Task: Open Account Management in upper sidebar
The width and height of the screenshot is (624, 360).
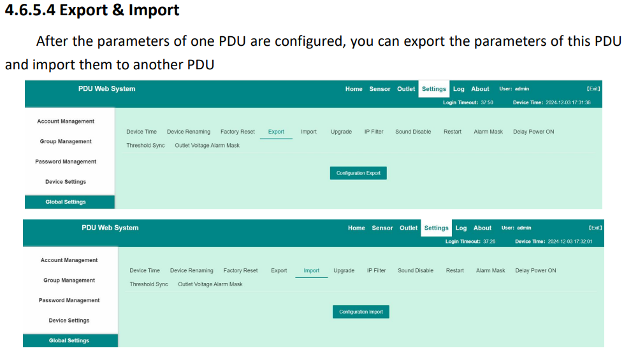Action: (66, 121)
